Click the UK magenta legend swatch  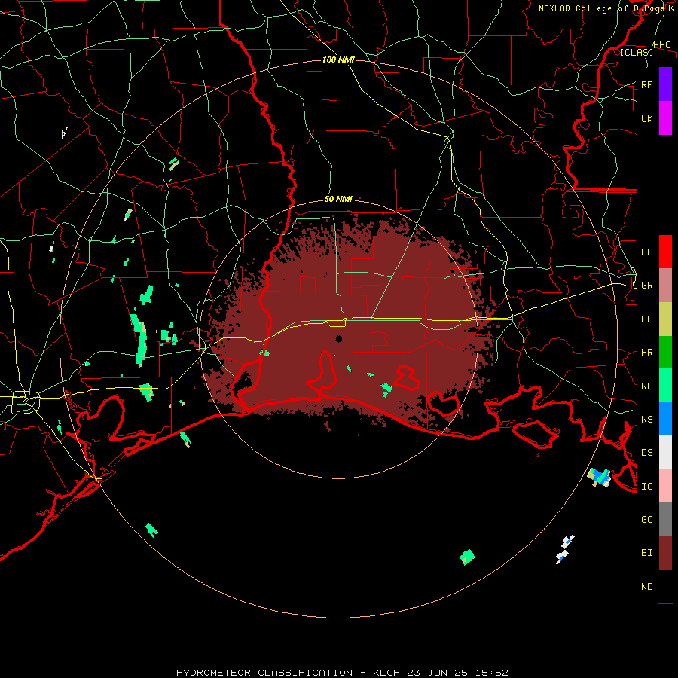coord(665,118)
